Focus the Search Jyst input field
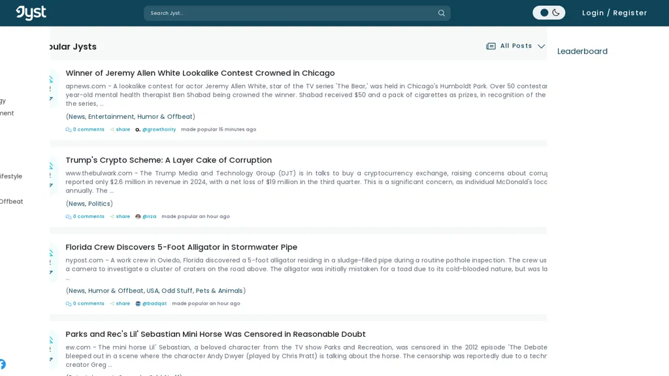 (x=287, y=13)
